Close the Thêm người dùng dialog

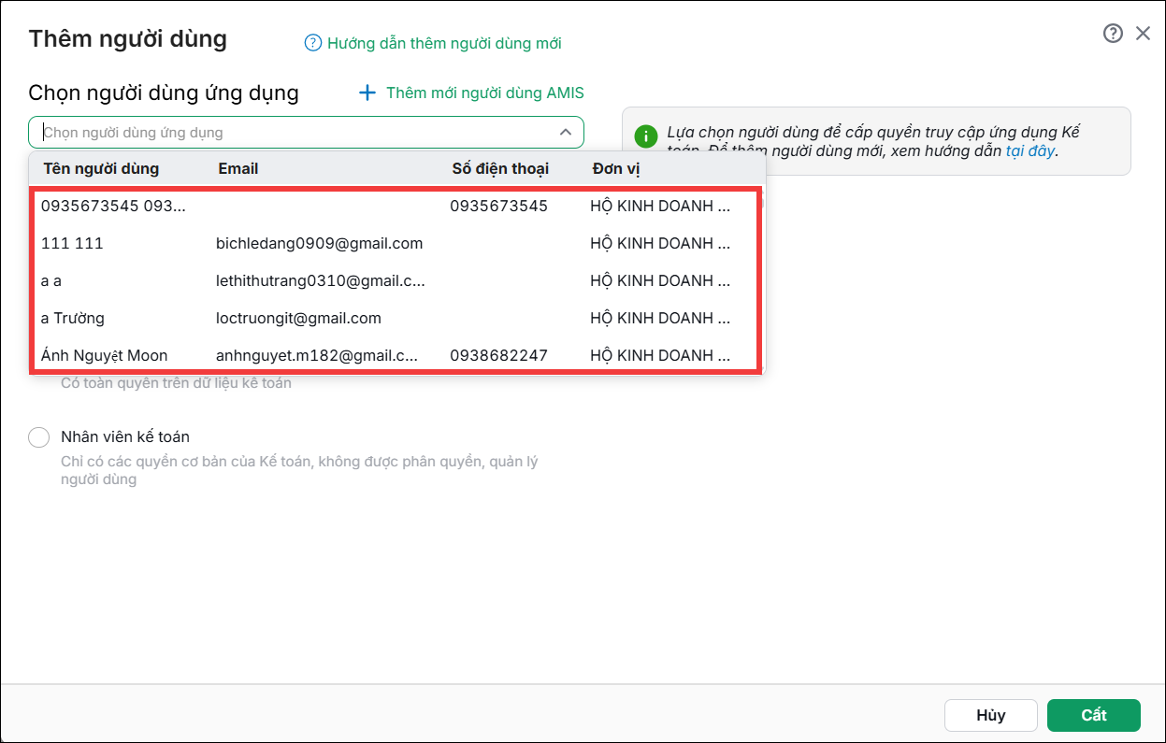pyautogui.click(x=1143, y=34)
